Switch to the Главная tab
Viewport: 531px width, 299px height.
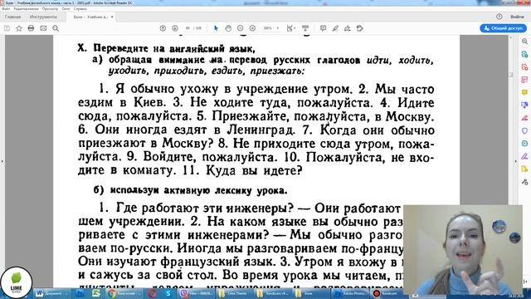pyautogui.click(x=13, y=17)
